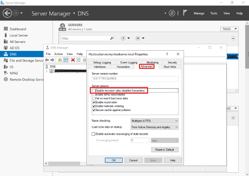
Task: Toggle show/hide console tree icon
Action: (66, 60)
